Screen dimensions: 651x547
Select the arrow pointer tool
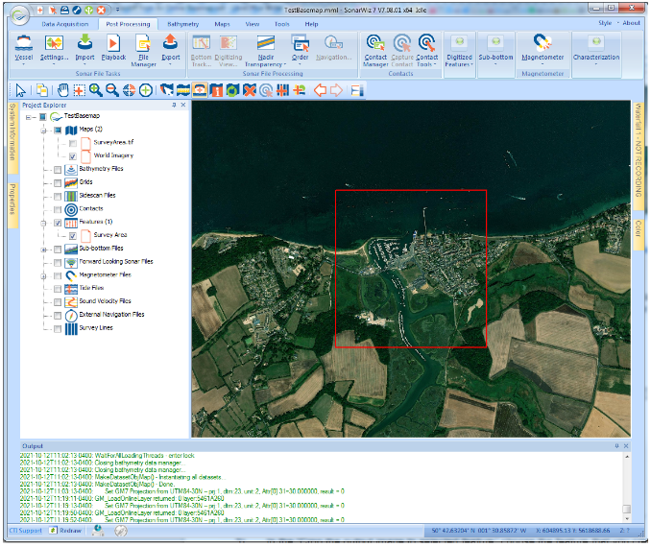pos(21,90)
